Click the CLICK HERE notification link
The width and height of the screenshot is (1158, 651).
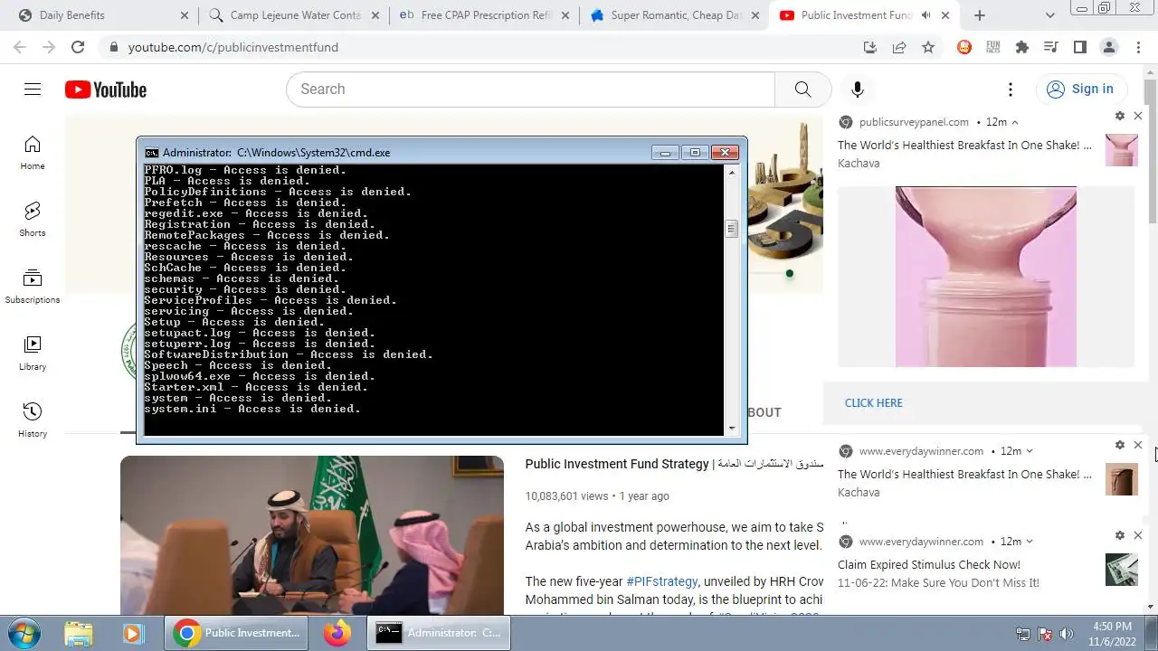[873, 403]
